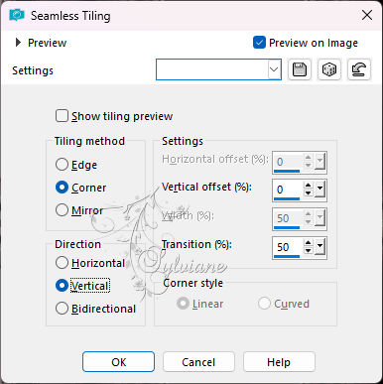Select the Horizontal direction option
Viewport: 383px width, 384px height.
(x=62, y=263)
